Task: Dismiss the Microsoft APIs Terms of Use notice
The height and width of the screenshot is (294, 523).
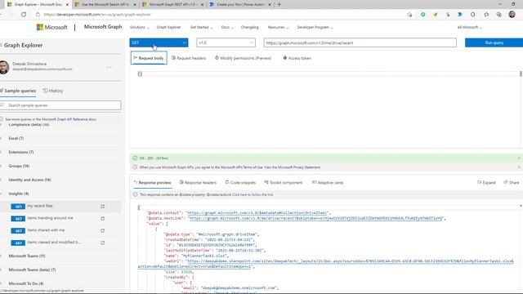Action: coord(520,167)
